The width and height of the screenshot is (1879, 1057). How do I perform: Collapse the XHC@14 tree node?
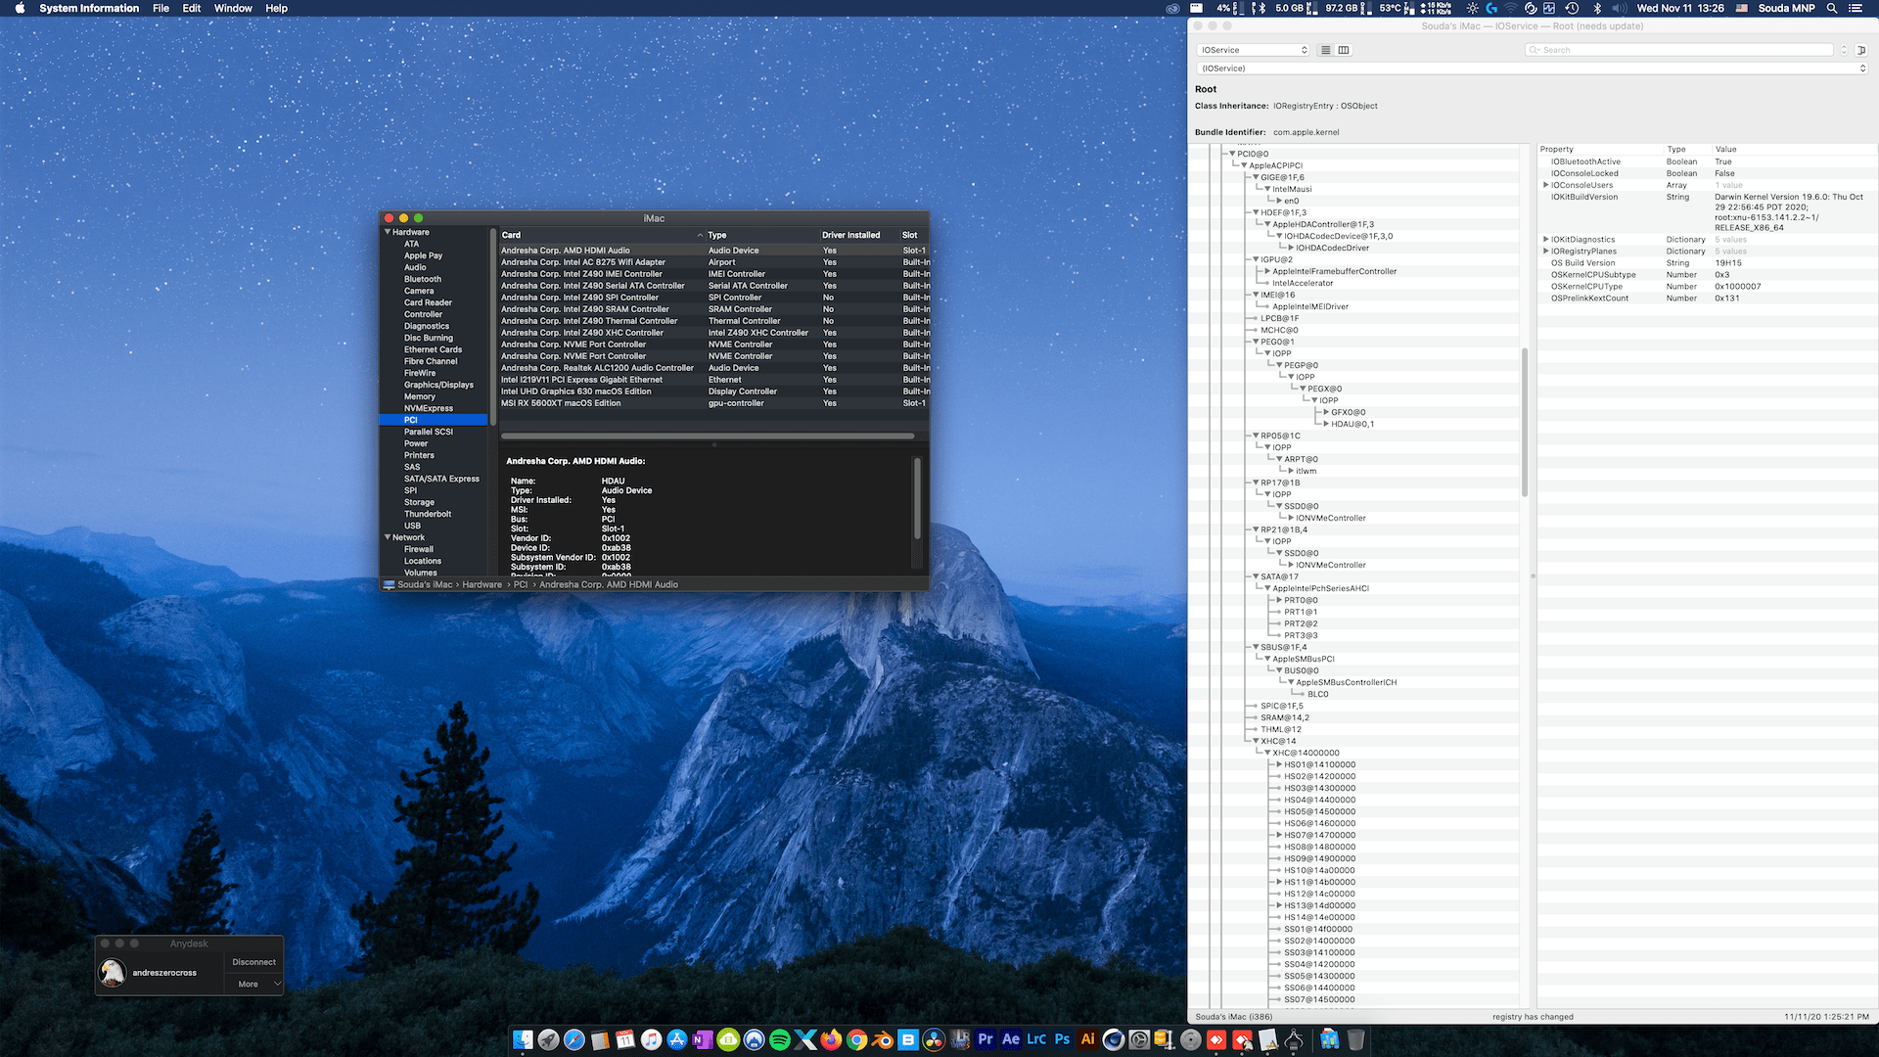click(1257, 741)
